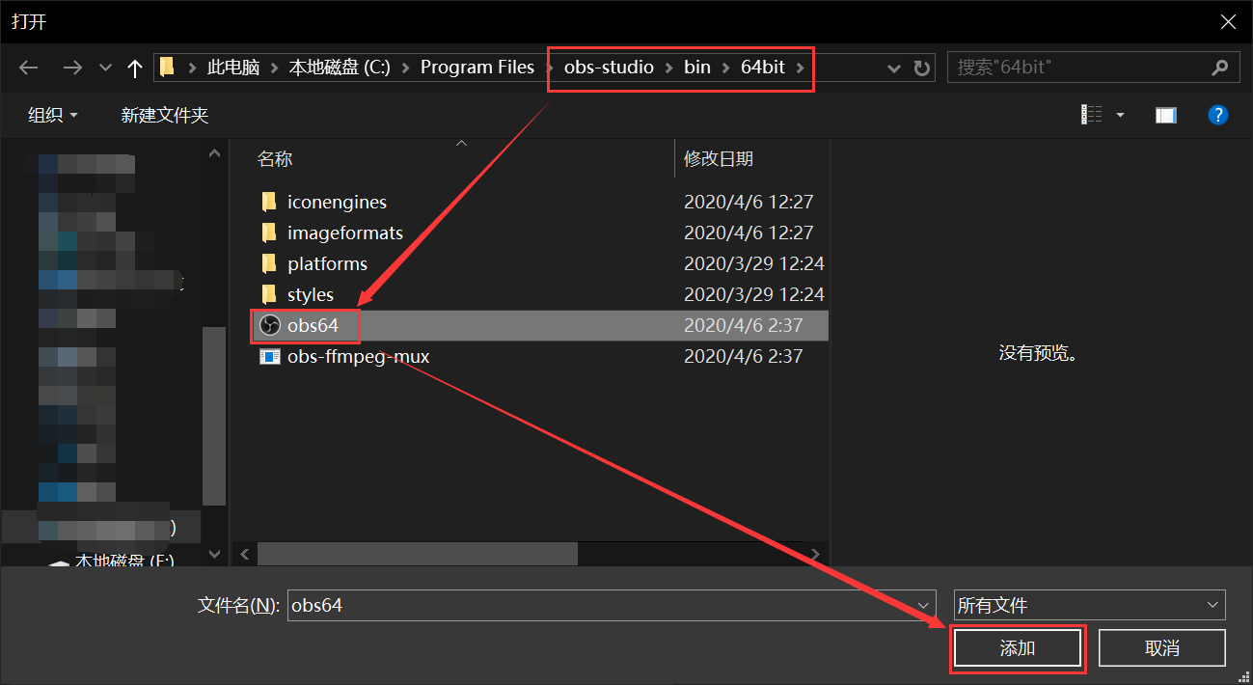Click navigation pane scroll down arrow
Screen dimensions: 1253x685
215,554
